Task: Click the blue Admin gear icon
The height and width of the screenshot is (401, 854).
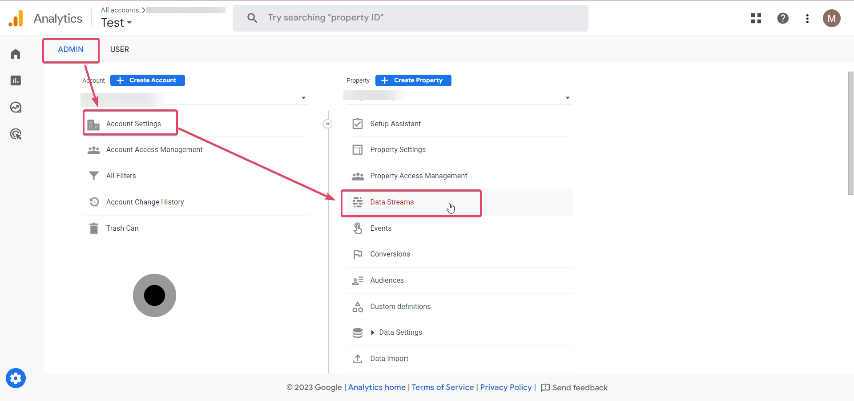Action: pos(16,378)
